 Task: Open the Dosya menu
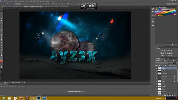coord(6,1)
